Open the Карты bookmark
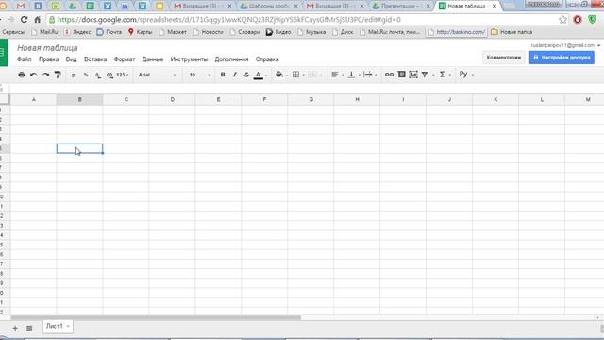The image size is (604, 340). click(x=141, y=32)
